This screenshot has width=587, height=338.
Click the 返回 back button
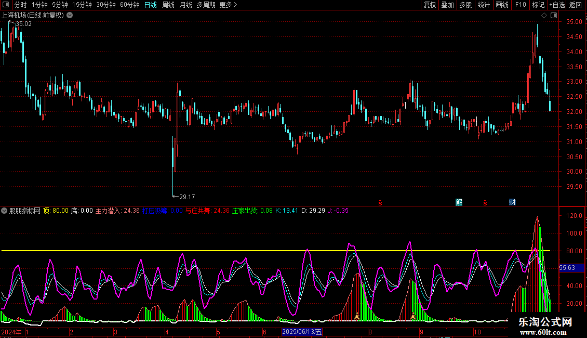click(x=576, y=5)
